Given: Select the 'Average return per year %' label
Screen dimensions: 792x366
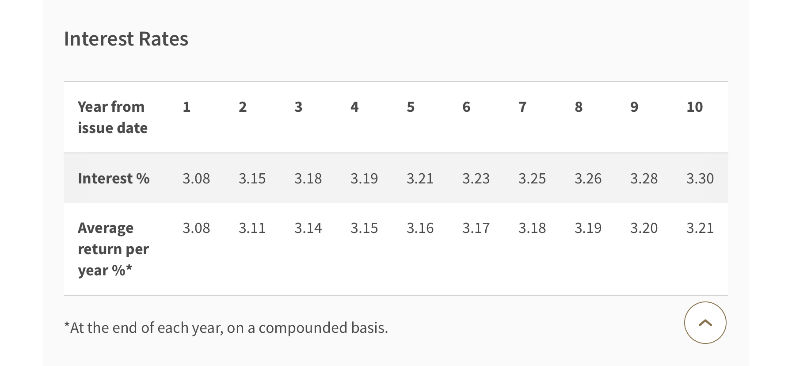Looking at the screenshot, I should [x=113, y=249].
